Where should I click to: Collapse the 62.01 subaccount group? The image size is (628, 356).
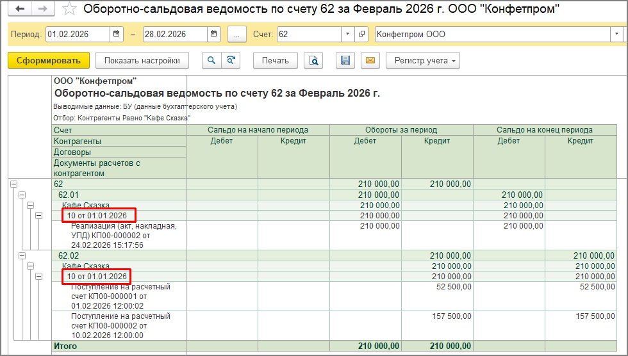tap(22, 195)
